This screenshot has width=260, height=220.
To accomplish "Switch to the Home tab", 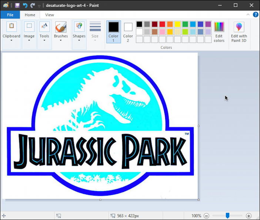I will click(x=30, y=15).
